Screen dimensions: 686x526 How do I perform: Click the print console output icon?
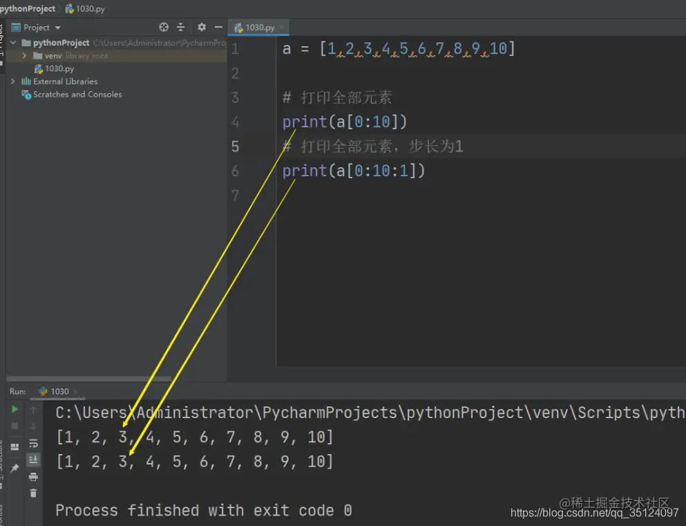tap(33, 477)
